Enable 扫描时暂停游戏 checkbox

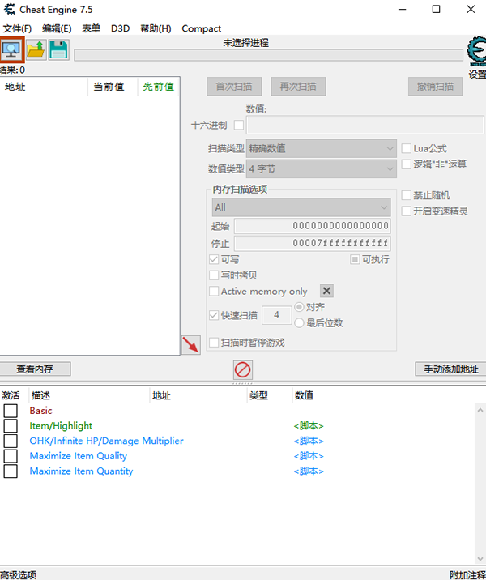tap(214, 343)
